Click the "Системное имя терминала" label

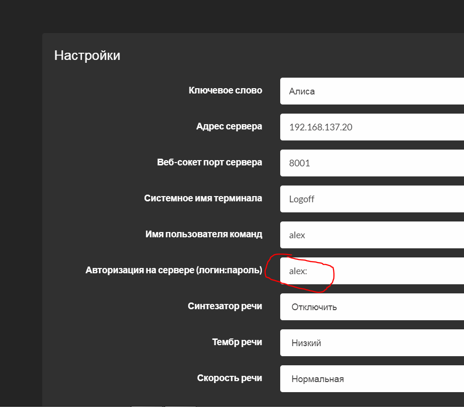[x=203, y=198]
